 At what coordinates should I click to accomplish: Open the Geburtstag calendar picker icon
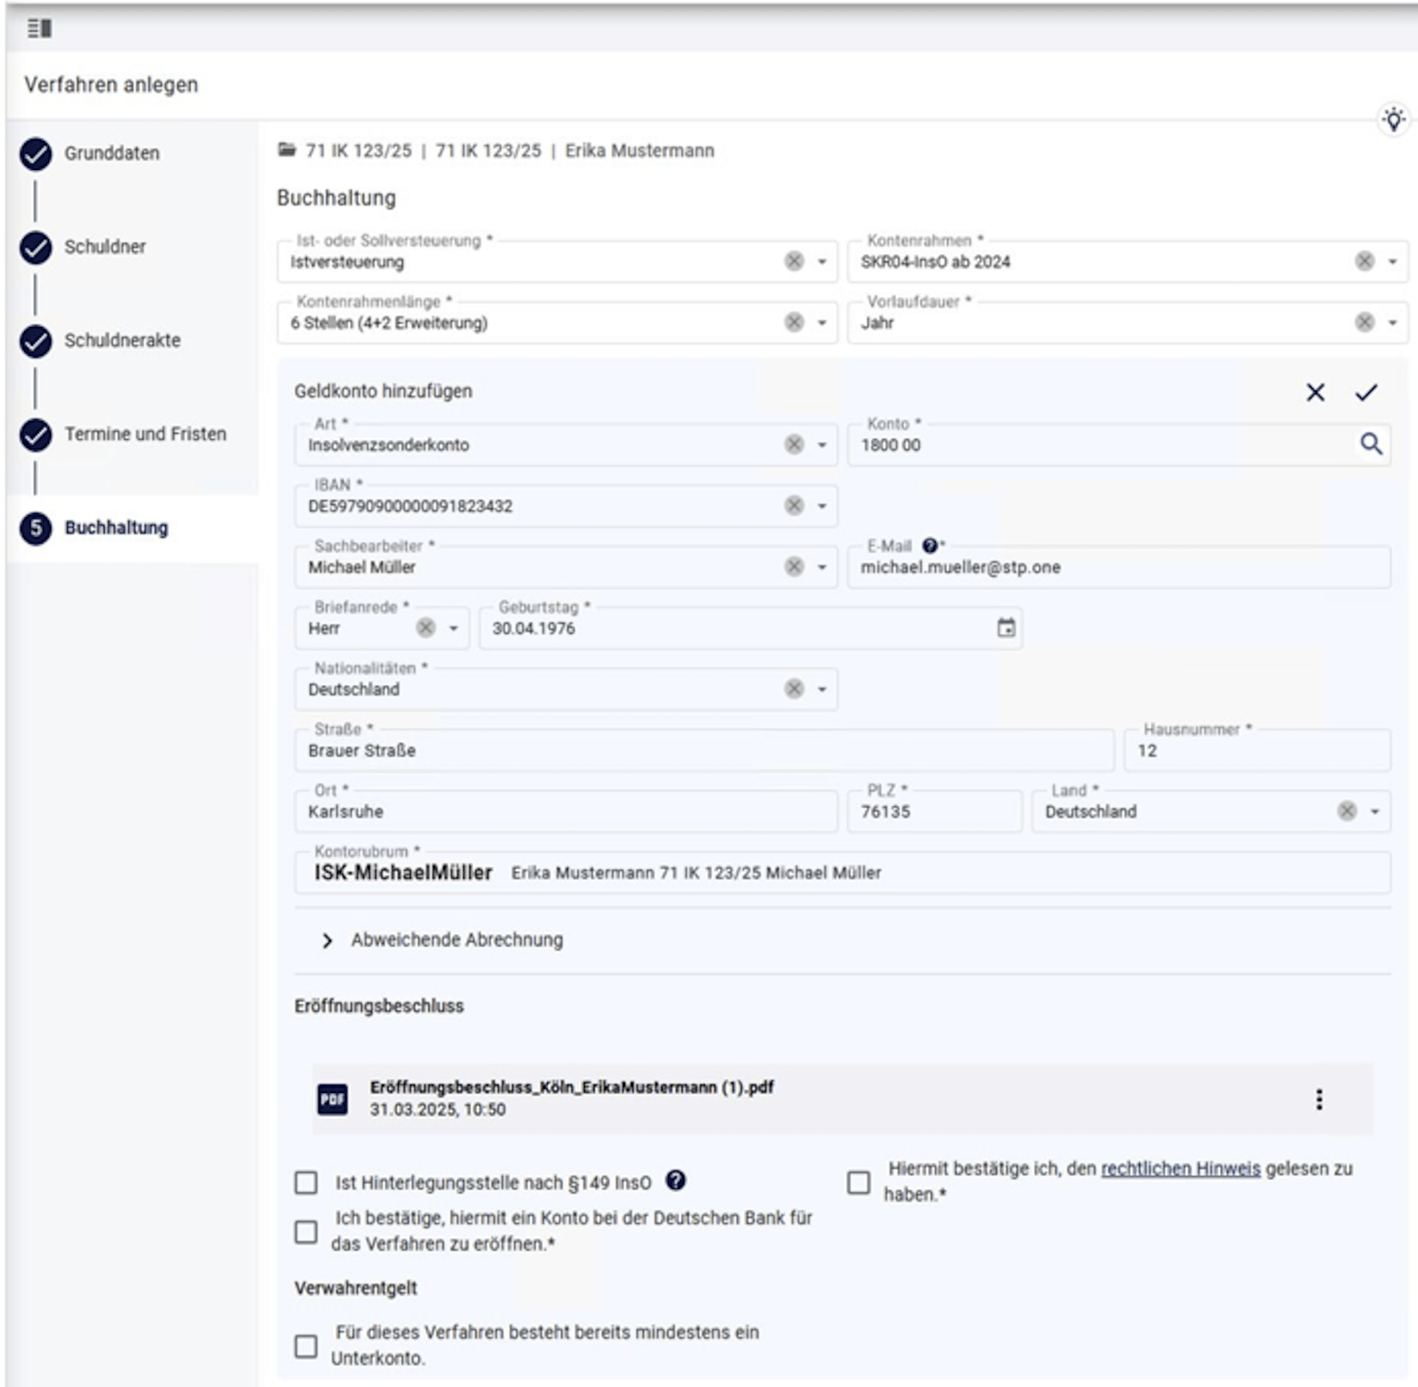click(x=1005, y=627)
